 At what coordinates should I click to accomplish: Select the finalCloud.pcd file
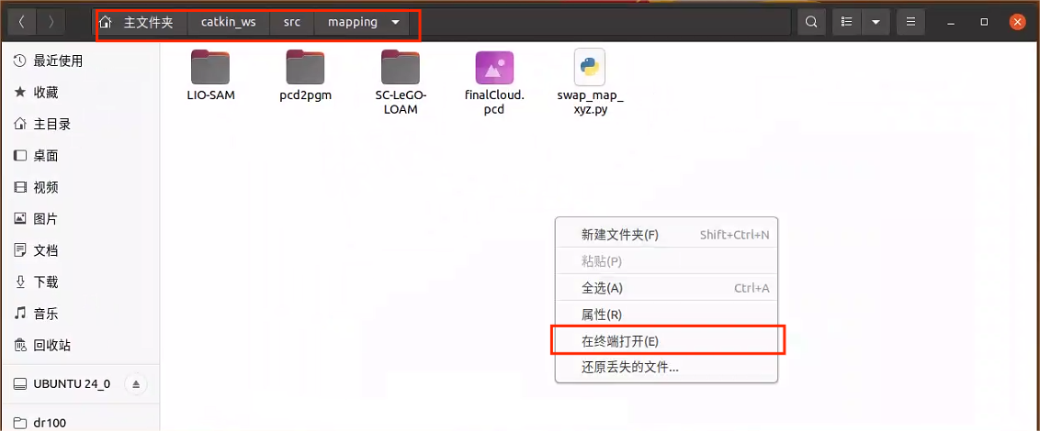494,83
